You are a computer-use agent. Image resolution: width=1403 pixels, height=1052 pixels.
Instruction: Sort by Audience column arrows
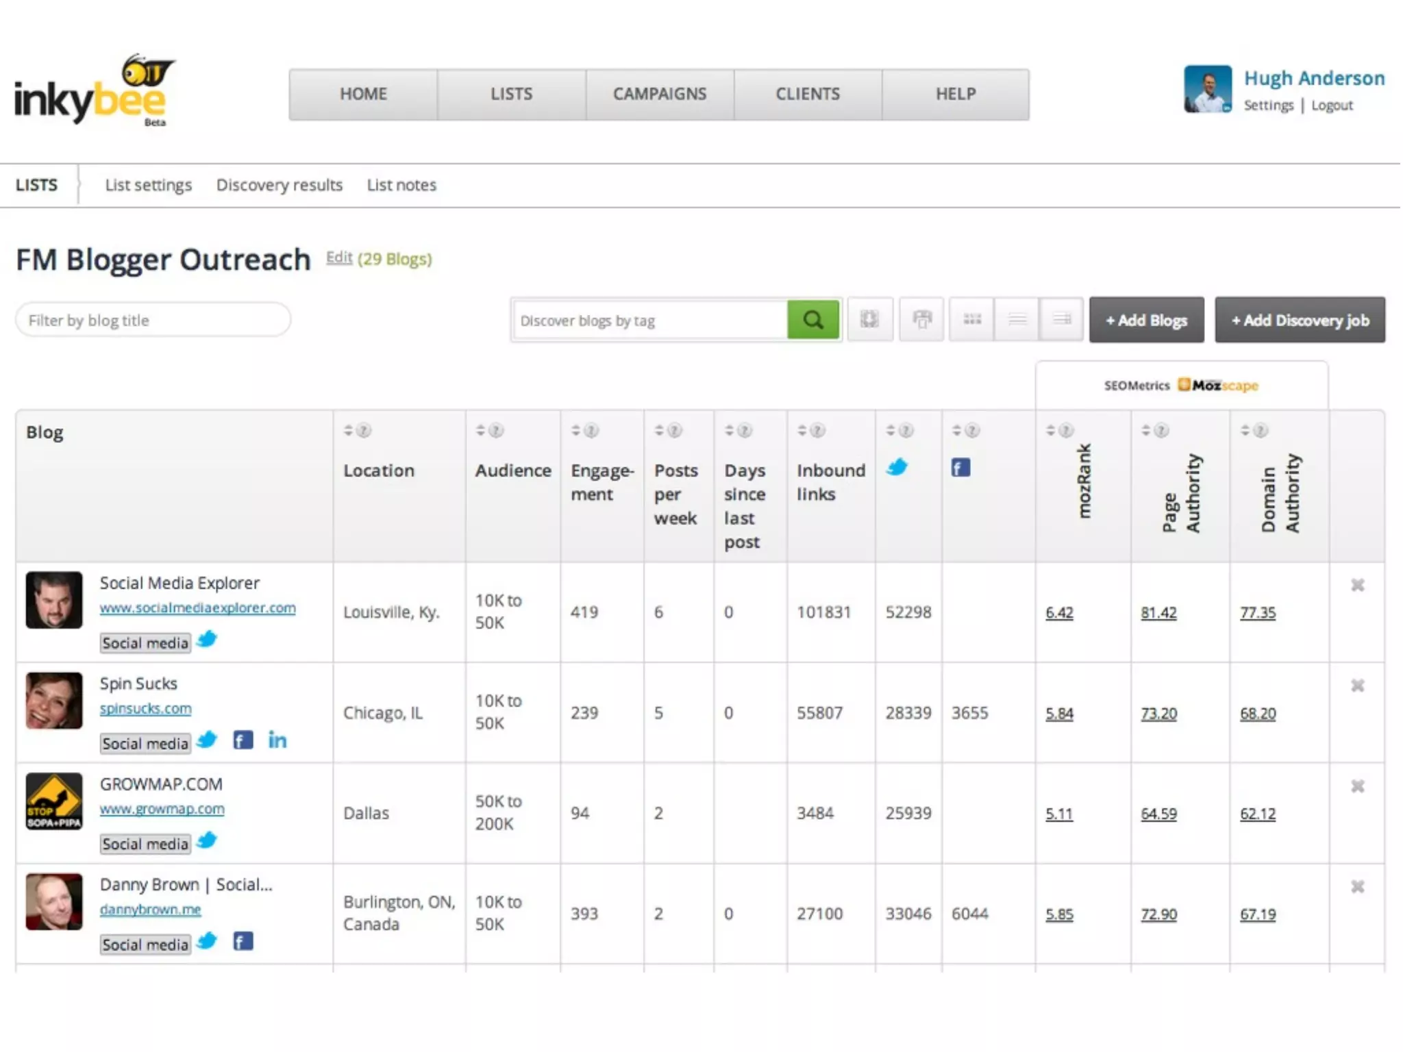coord(480,430)
